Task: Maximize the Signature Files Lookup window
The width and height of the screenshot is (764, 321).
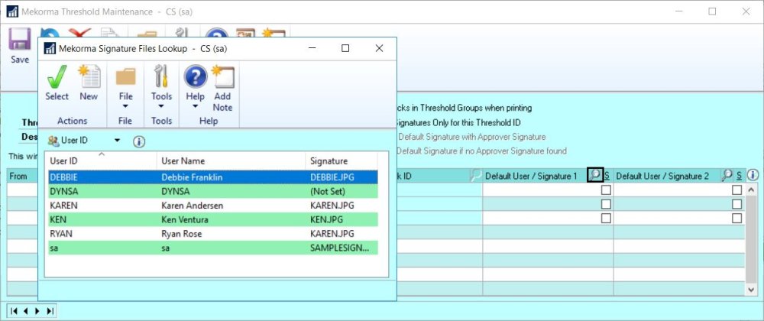Action: 345,48
